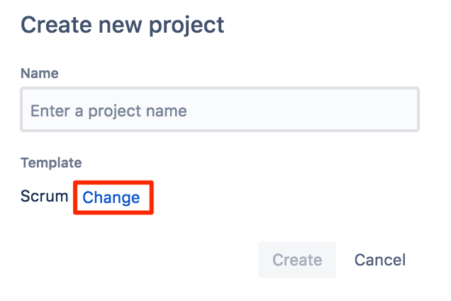Click the Change template link
451x301 pixels.
click(111, 197)
